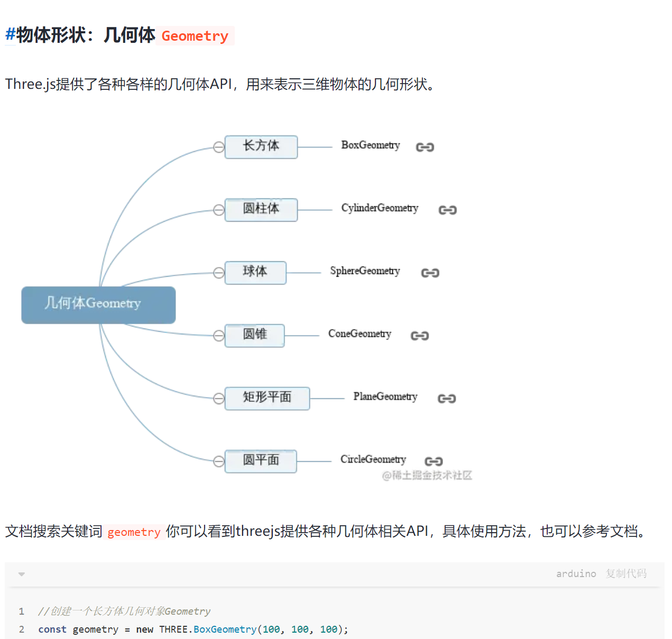
Task: Collapse the 长方体 branch node circle
Action: coord(219,147)
